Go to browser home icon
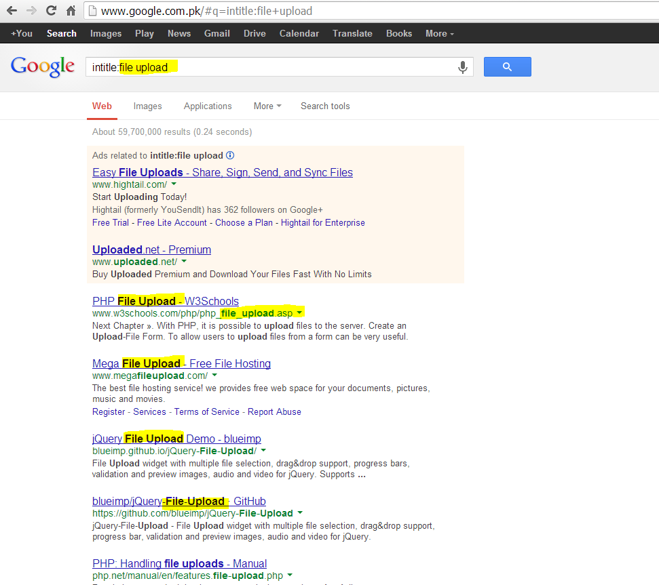The width and height of the screenshot is (659, 585). pos(71,10)
